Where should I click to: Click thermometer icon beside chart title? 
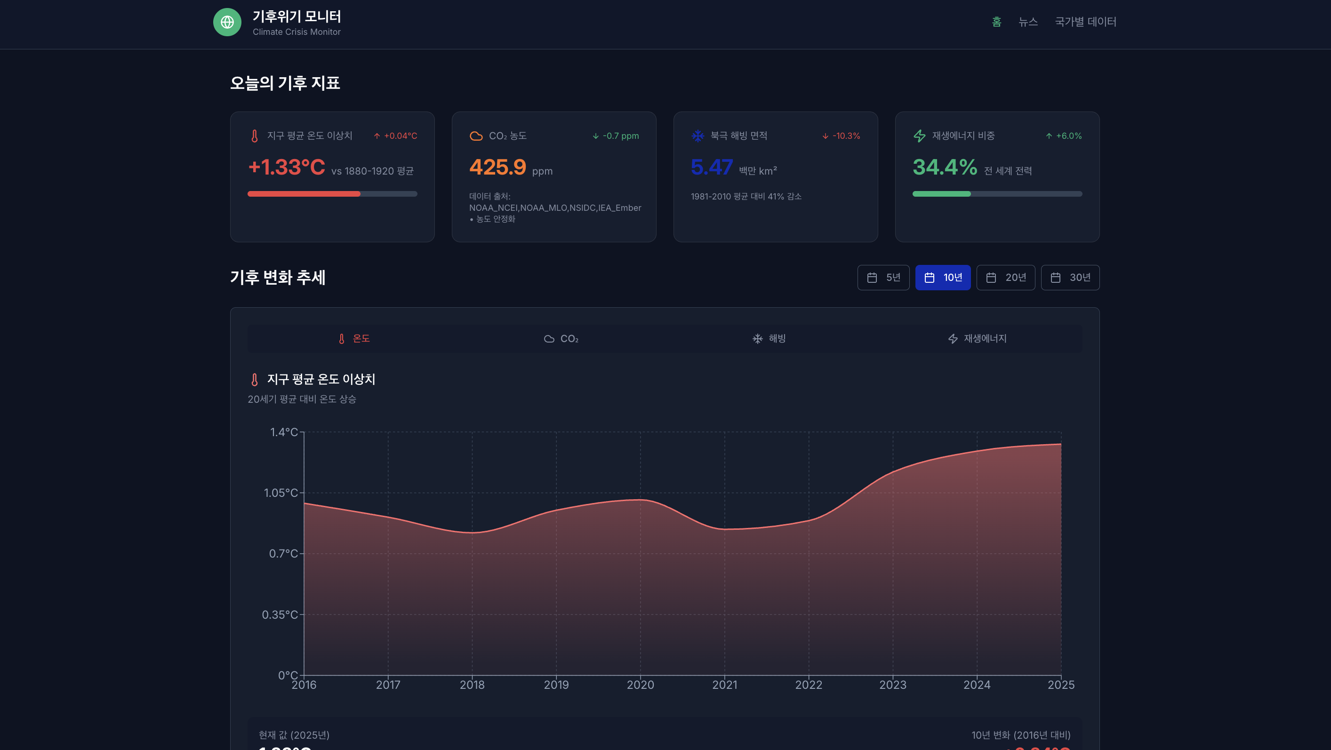click(254, 380)
